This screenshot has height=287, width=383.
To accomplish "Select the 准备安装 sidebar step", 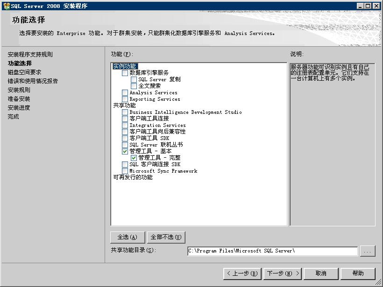I will [x=19, y=99].
